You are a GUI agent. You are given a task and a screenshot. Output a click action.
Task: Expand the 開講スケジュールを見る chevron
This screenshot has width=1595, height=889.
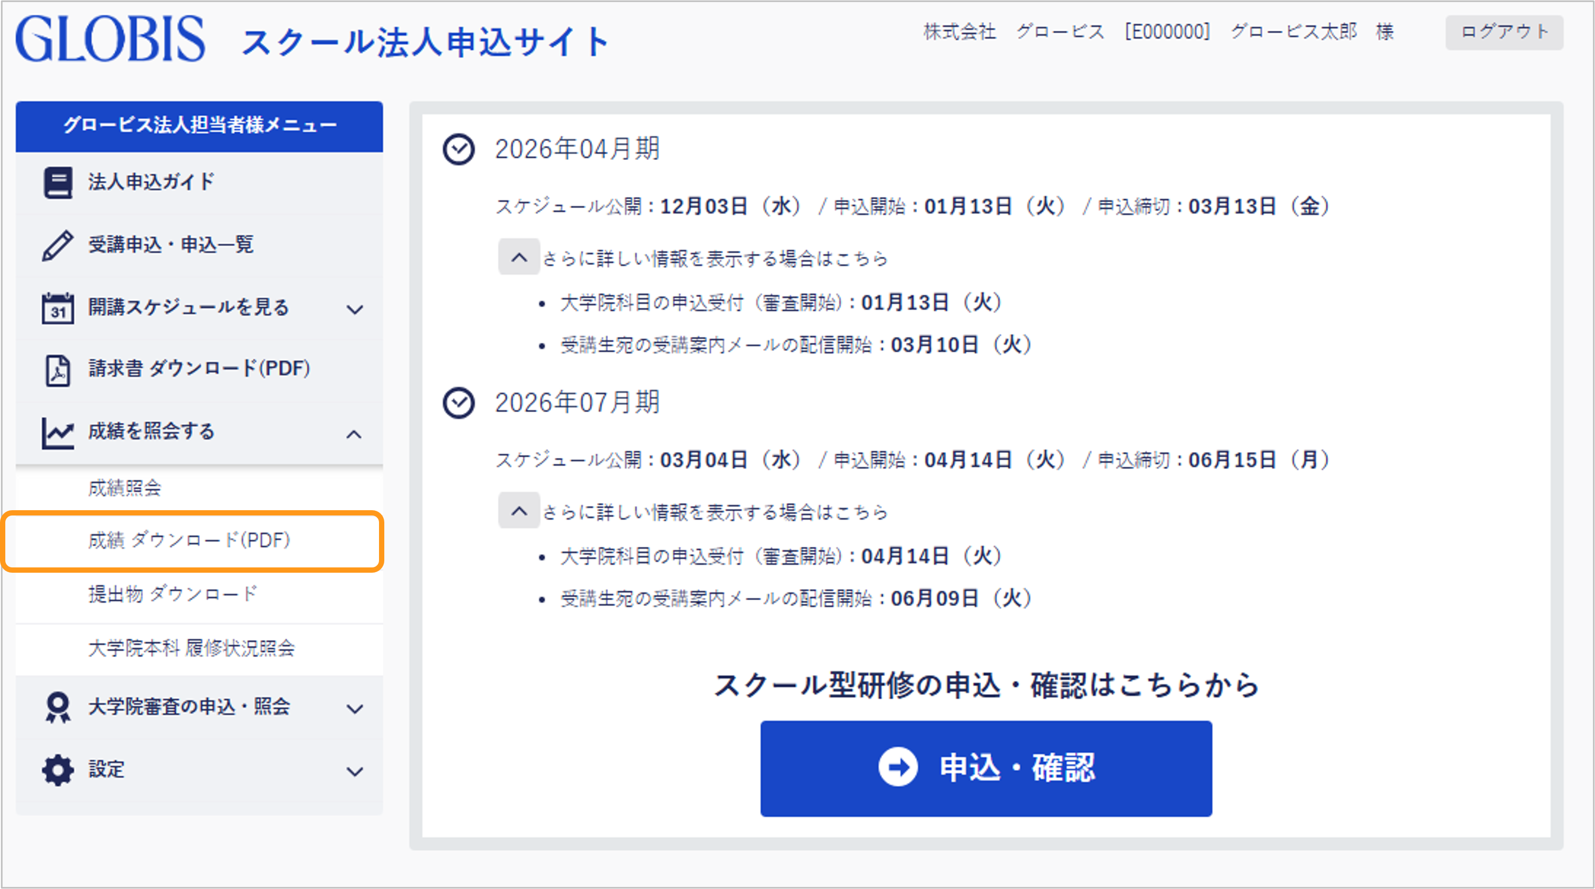pyautogui.click(x=355, y=309)
